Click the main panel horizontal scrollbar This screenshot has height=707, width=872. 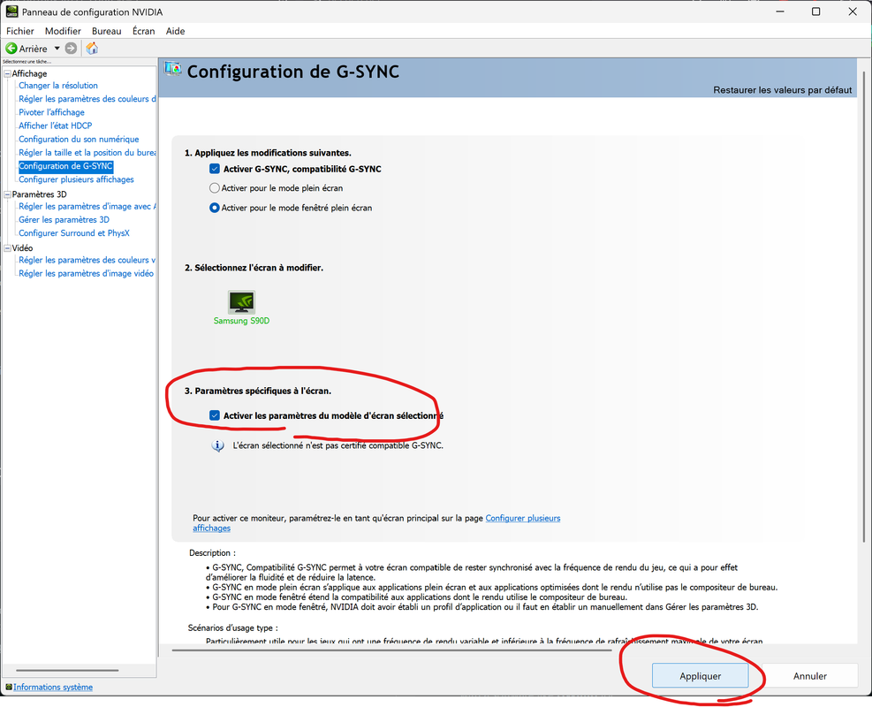point(391,650)
